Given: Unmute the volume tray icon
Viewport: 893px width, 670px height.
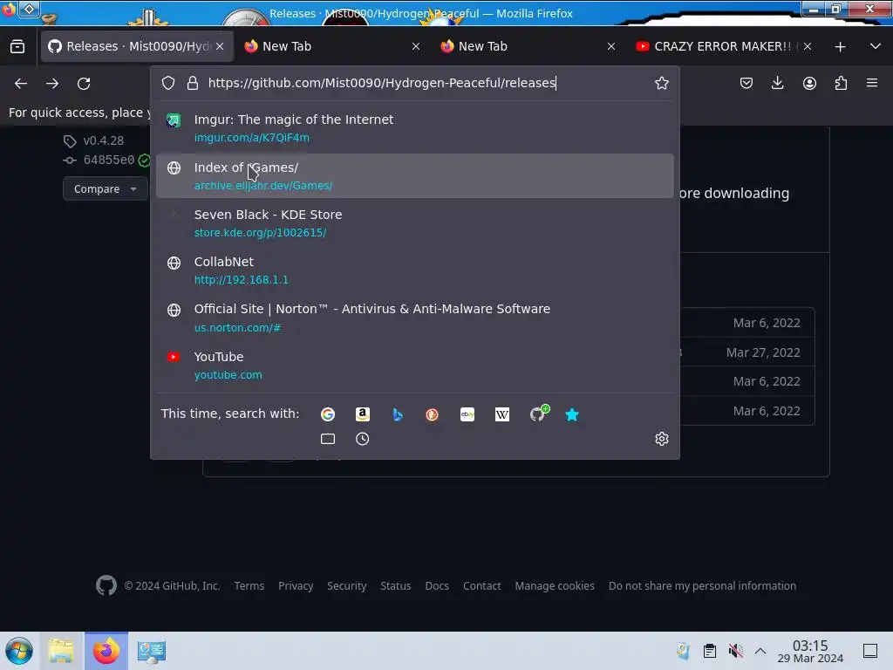Looking at the screenshot, I should (x=735, y=651).
